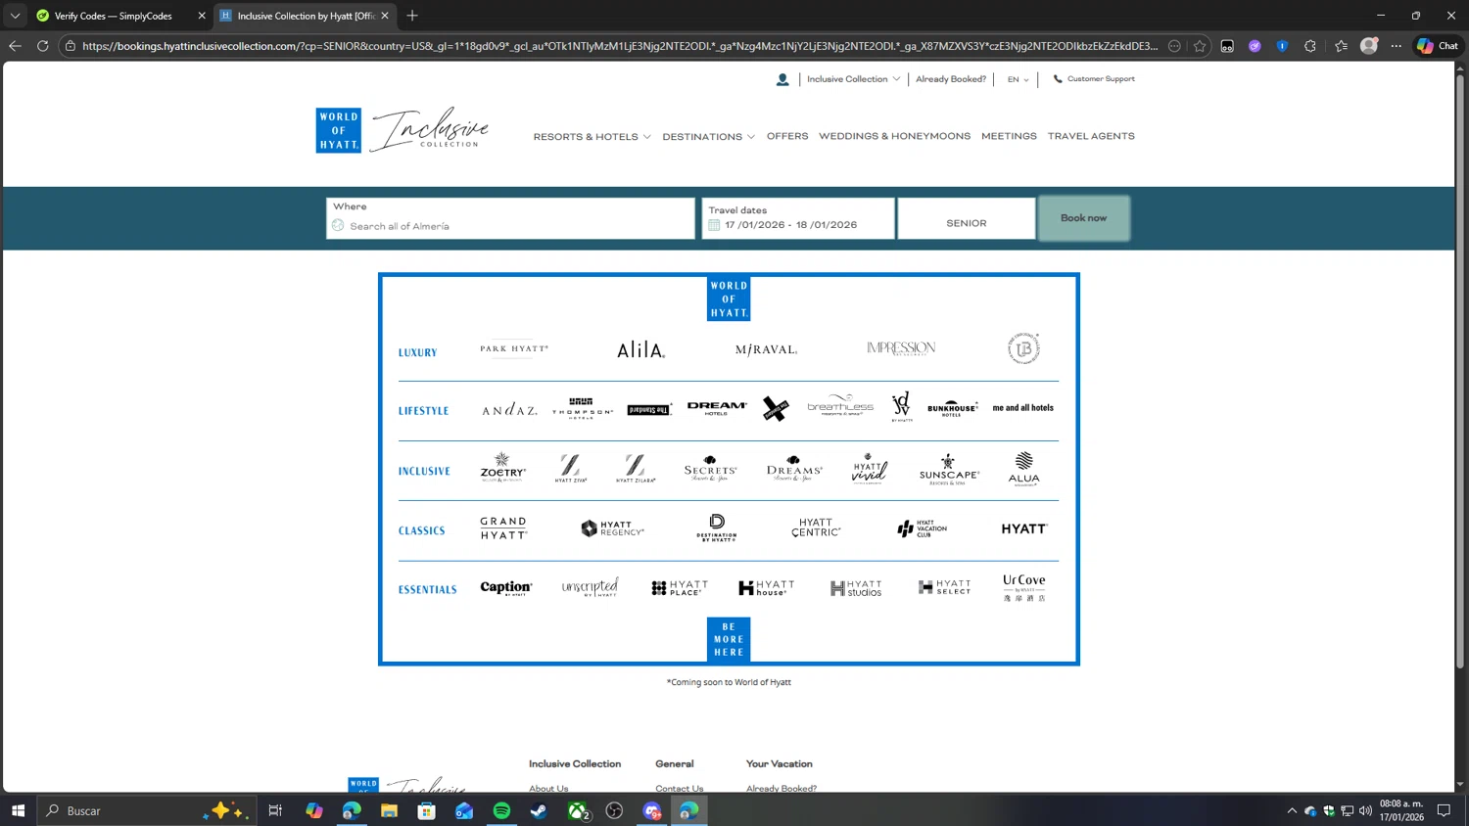
Task: Click the Where search field
Action: 510,218
